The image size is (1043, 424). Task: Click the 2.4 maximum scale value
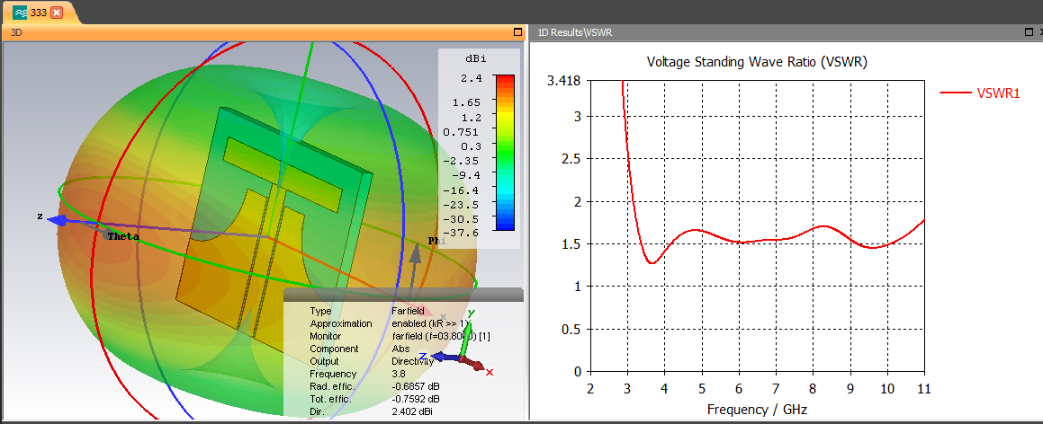click(x=472, y=78)
